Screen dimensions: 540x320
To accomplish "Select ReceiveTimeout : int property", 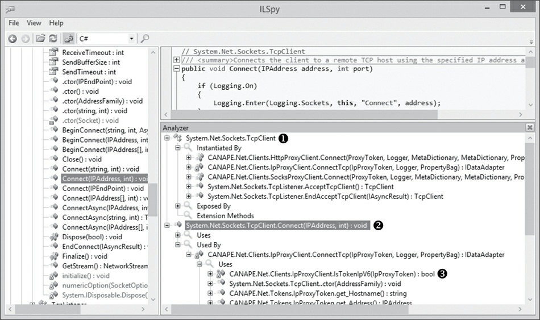I will coord(93,53).
